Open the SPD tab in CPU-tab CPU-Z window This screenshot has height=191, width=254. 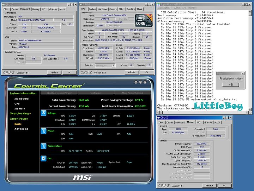pyautogui.click(x=121, y=9)
